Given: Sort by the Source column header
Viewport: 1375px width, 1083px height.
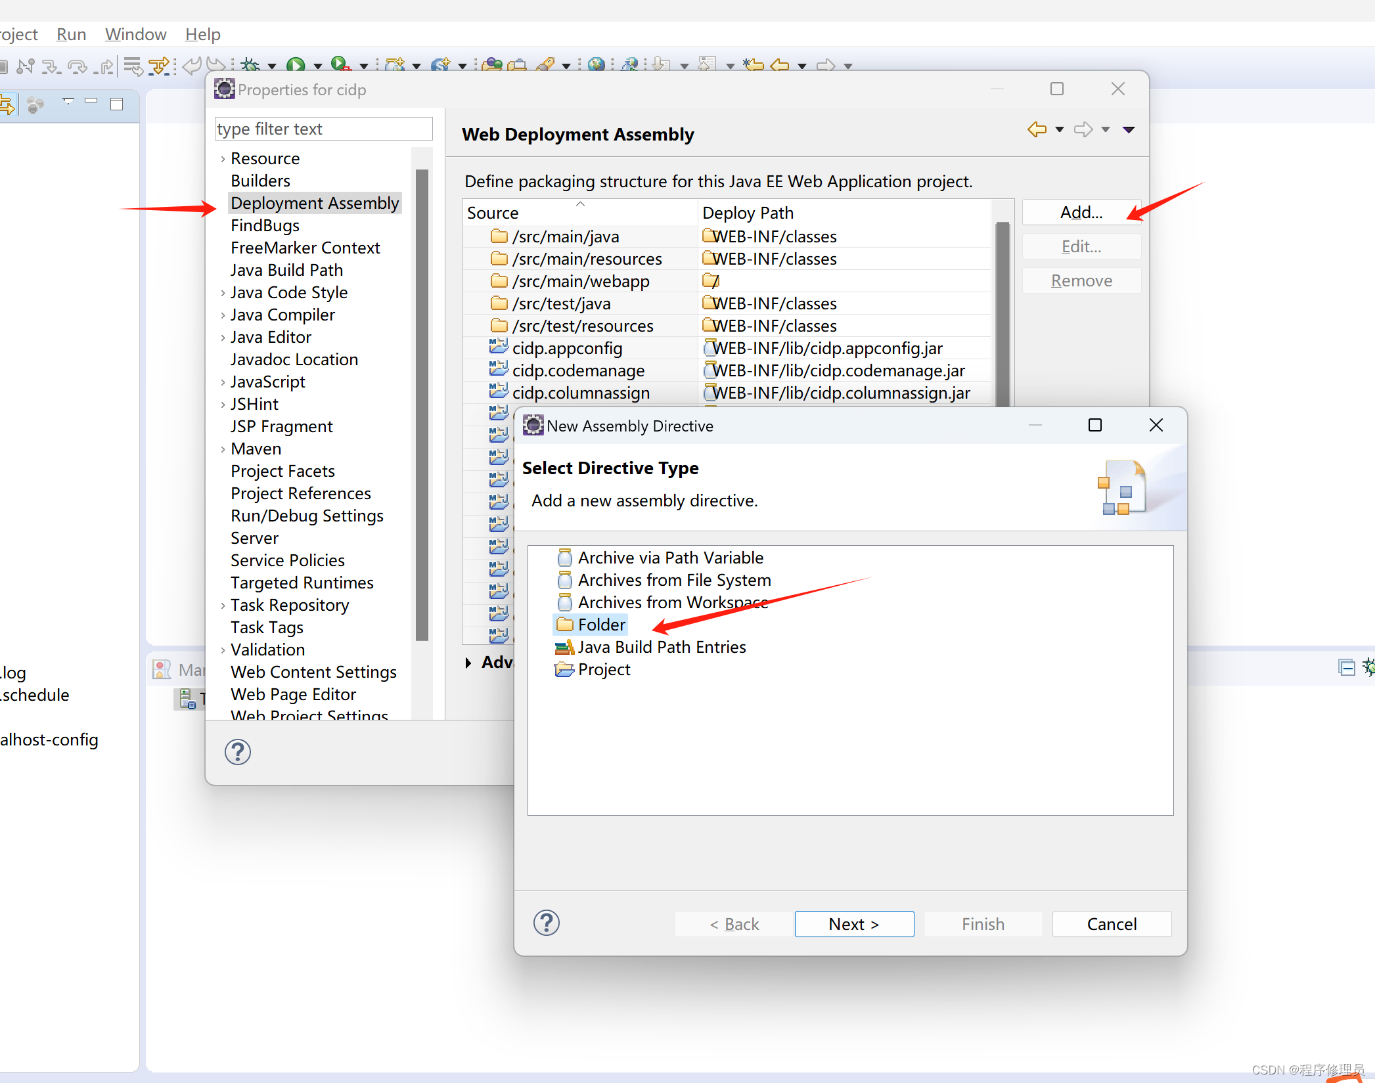Looking at the screenshot, I should (x=579, y=213).
